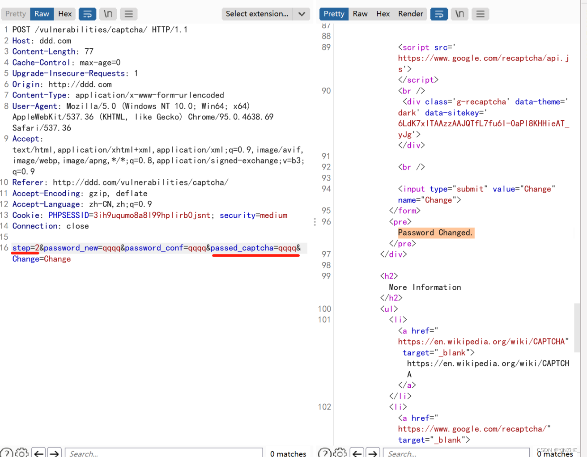Open request panel hamburger options menu

pyautogui.click(x=128, y=14)
